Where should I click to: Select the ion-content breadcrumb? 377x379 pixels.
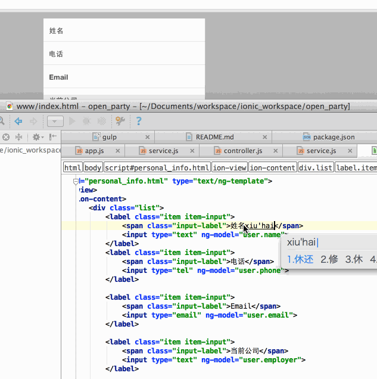pos(272,168)
